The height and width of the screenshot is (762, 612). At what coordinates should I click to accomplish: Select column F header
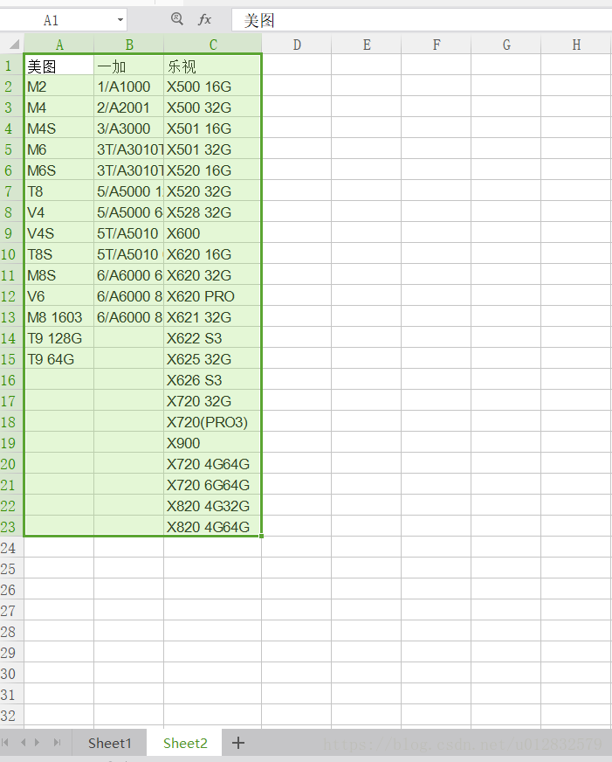tap(437, 45)
